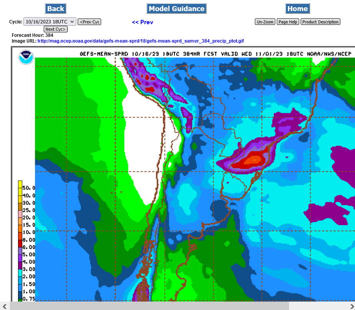Image resolution: width=355 pixels, height=310 pixels.
Task: Open the Image URL gif link
Action: 141,41
